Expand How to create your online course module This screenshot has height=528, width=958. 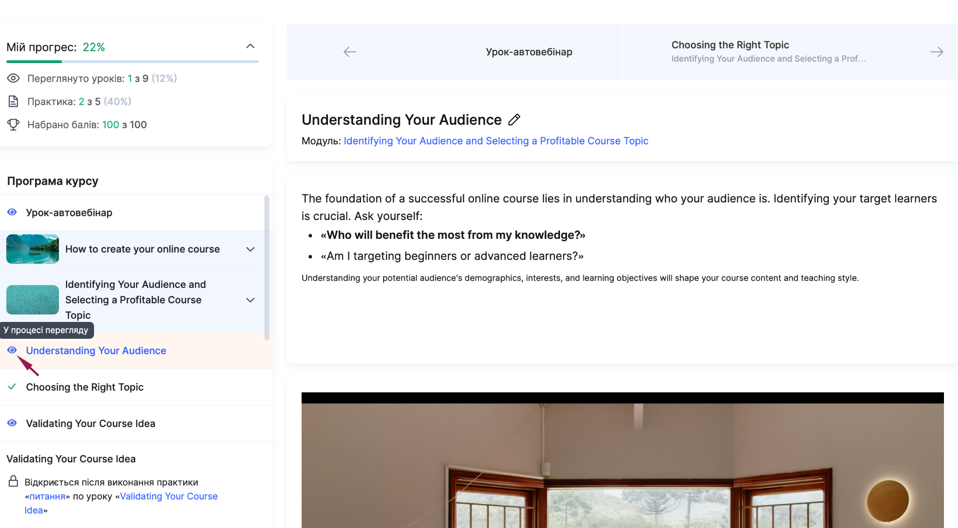250,249
